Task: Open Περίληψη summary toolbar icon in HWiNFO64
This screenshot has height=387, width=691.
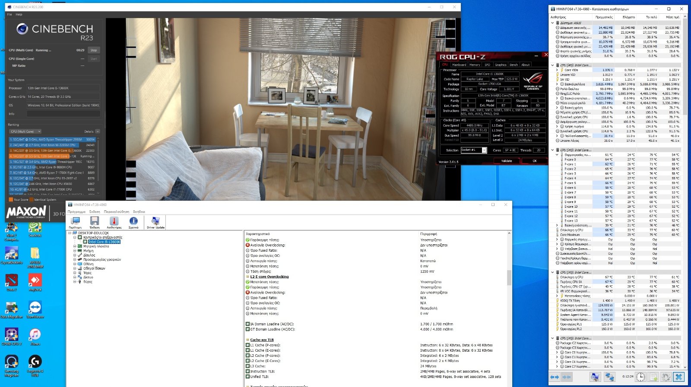Action: [x=75, y=222]
